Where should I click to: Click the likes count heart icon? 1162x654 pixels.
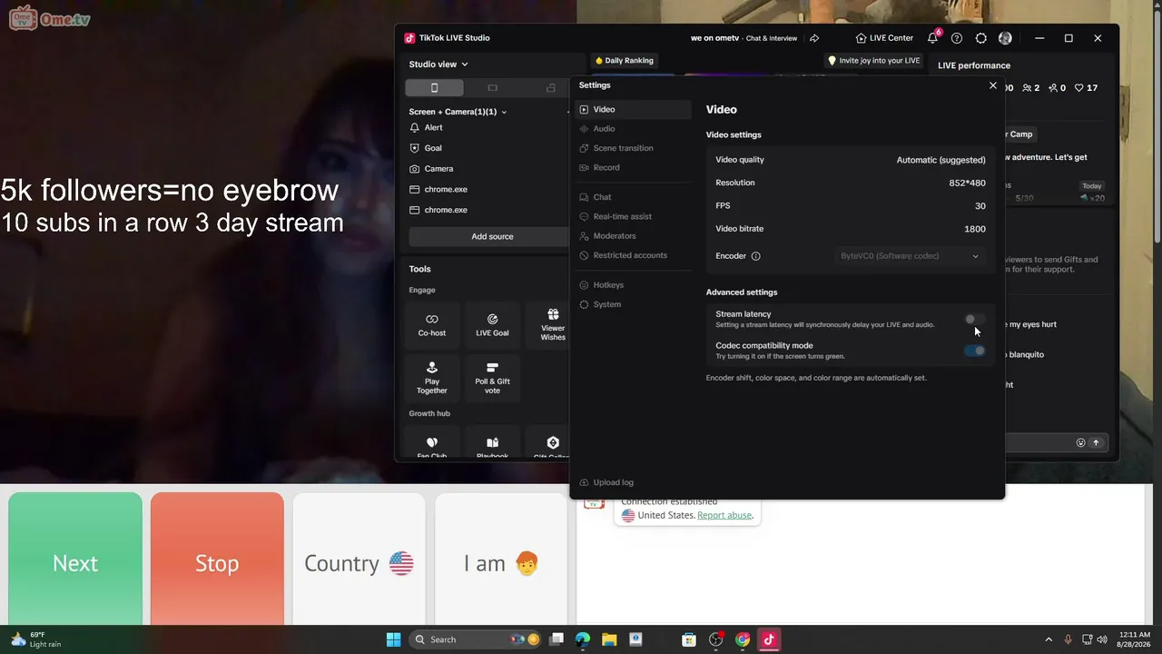tap(1079, 88)
